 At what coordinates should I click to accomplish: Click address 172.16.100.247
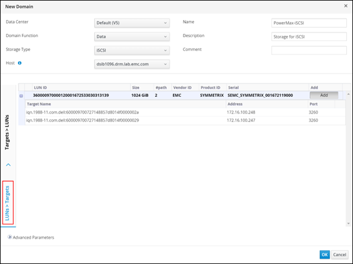pos(241,120)
